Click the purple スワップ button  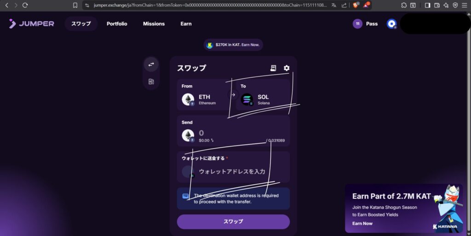(233, 222)
